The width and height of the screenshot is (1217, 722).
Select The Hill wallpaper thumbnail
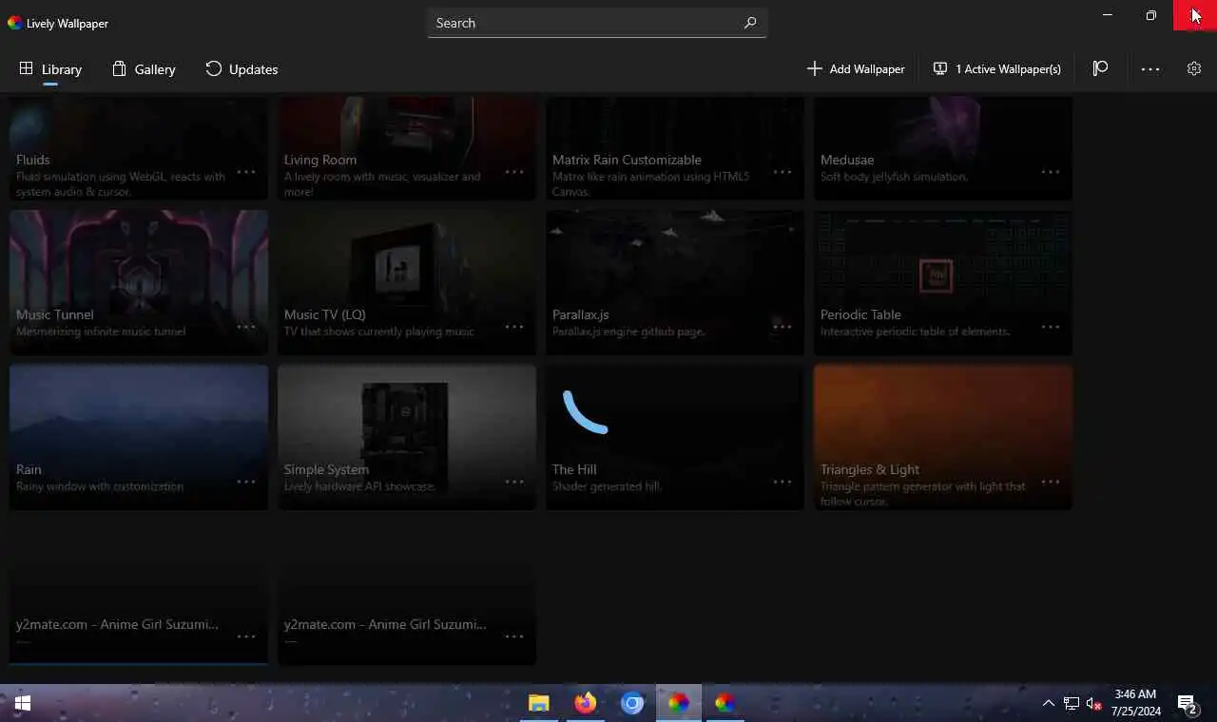[x=675, y=437]
